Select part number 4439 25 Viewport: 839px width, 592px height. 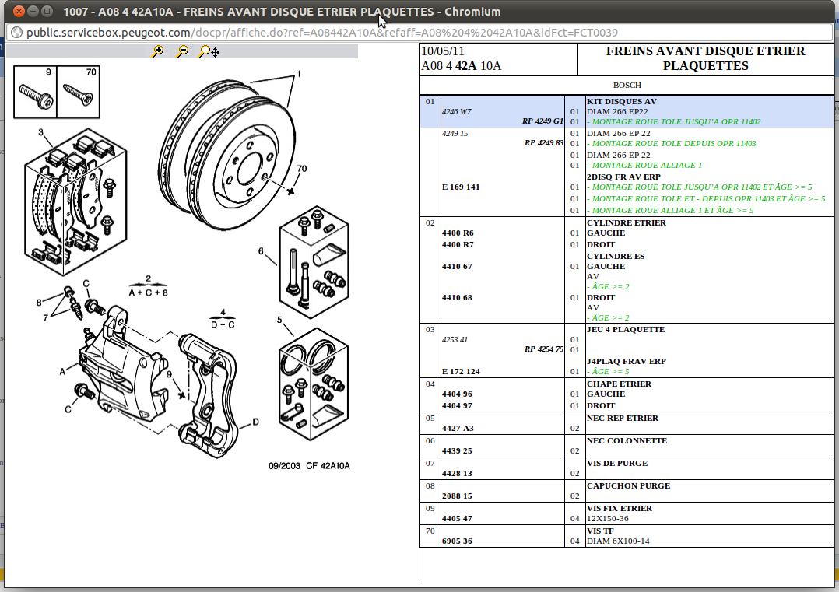[x=457, y=451]
